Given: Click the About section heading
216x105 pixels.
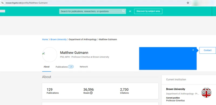Looking at the screenshot, I should tap(46, 77).
